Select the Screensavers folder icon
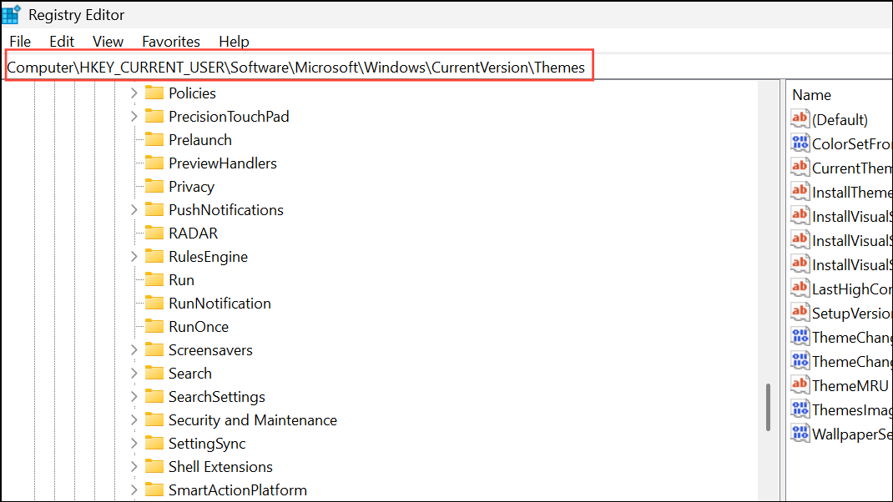Viewport: 893px width, 502px height. pos(154,350)
